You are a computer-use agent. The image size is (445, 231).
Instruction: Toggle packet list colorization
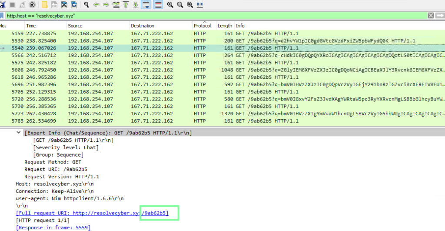click(157, 5)
